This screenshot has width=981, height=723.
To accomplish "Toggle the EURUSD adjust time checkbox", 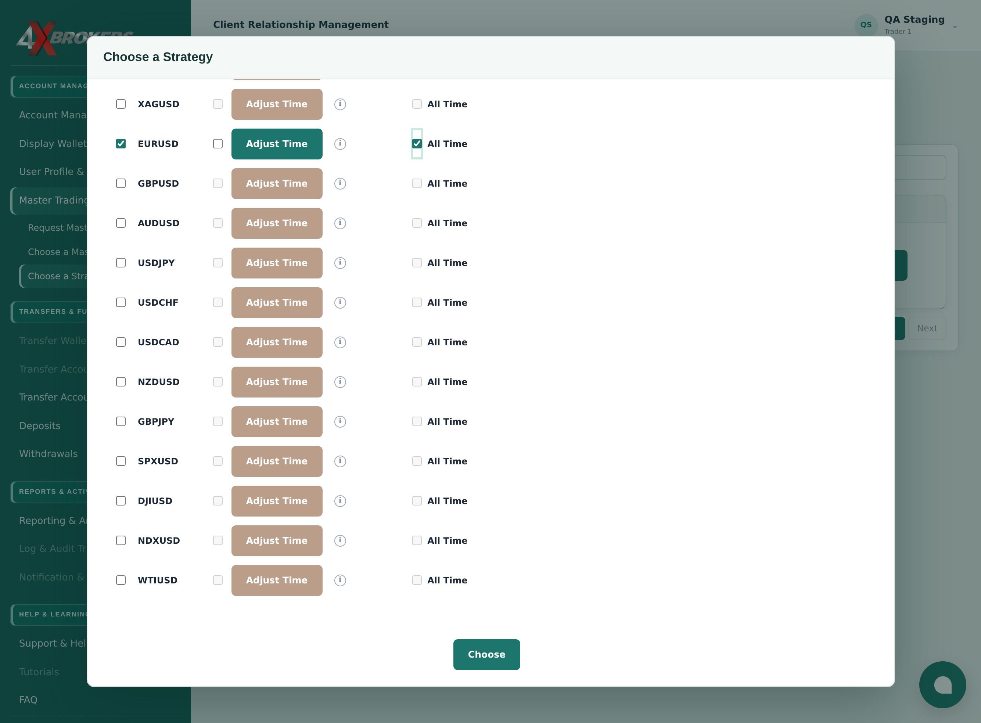I will point(218,144).
